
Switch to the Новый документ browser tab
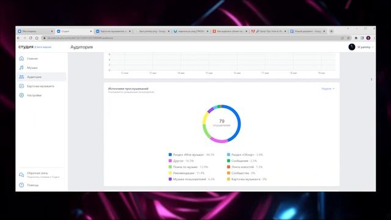(307, 31)
